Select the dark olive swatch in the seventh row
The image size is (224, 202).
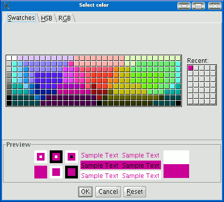coord(111,92)
